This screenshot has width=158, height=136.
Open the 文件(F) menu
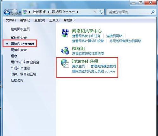(11, 20)
